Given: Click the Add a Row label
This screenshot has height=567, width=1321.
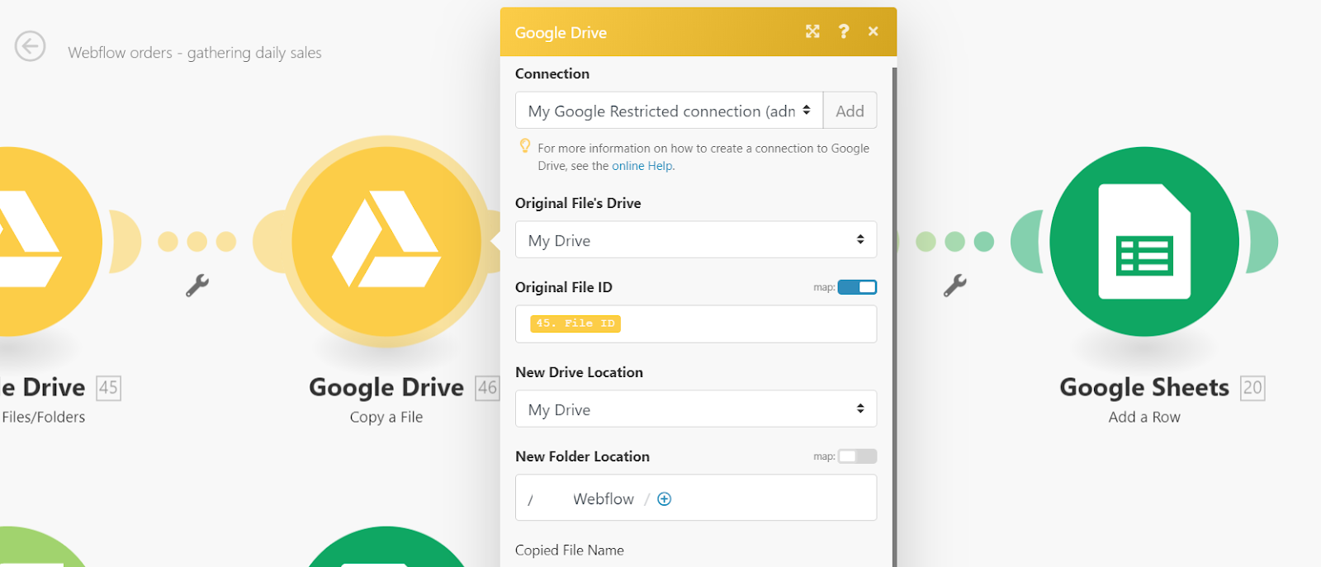Looking at the screenshot, I should [x=1144, y=417].
